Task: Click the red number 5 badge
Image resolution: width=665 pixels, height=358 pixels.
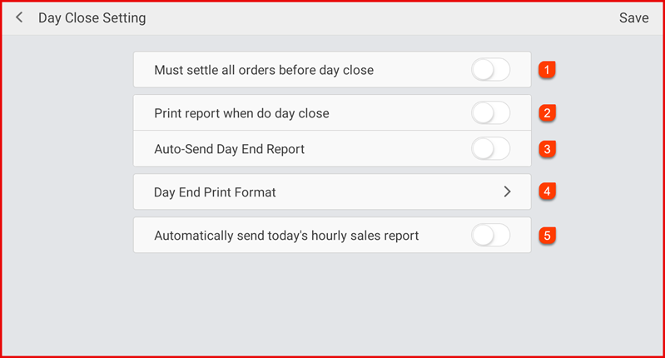Action: (x=546, y=236)
